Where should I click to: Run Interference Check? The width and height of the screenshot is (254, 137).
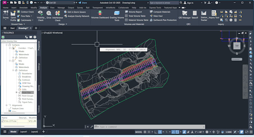pyautogui.click(x=58, y=16)
